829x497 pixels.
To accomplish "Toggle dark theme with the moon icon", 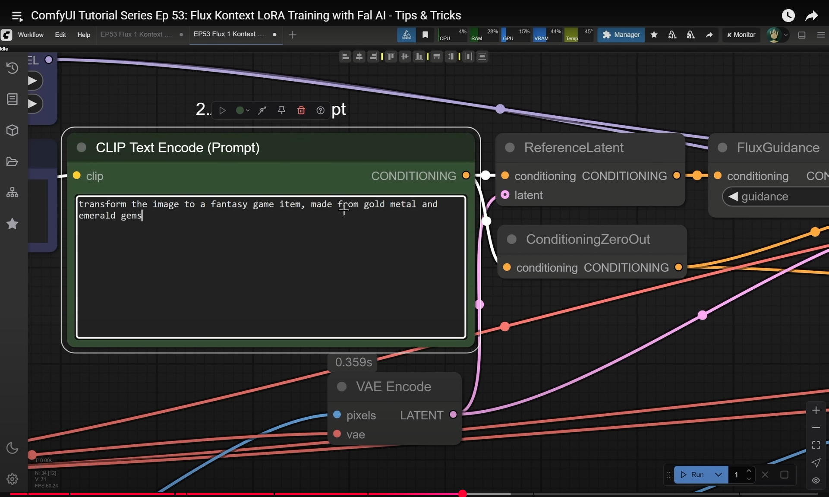I will click(x=12, y=448).
